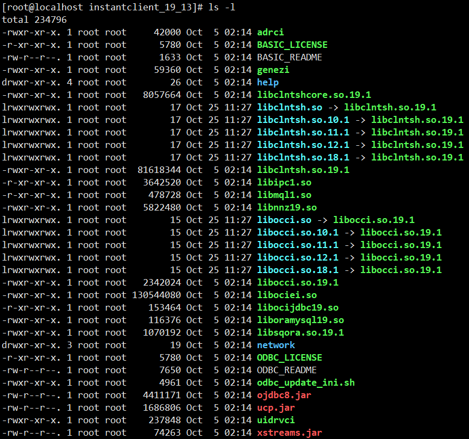Click libocci.so.12.1 symlink name
Image resolution: width=469 pixels, height=439 pixels.
(x=298, y=257)
